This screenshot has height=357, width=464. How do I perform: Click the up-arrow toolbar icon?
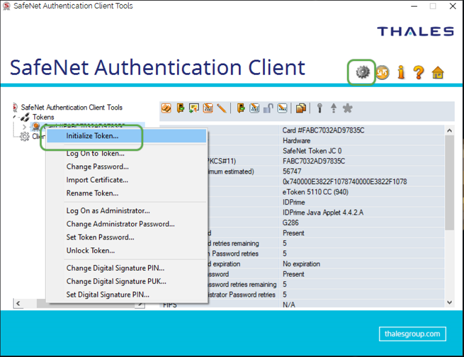333,108
